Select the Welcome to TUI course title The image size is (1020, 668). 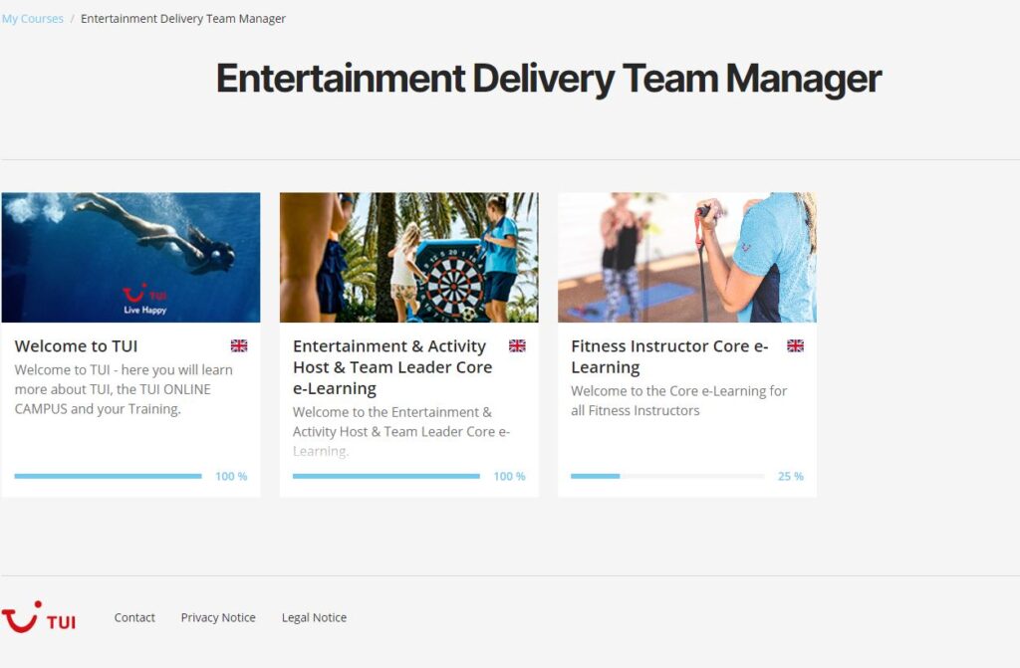pyautogui.click(x=76, y=346)
